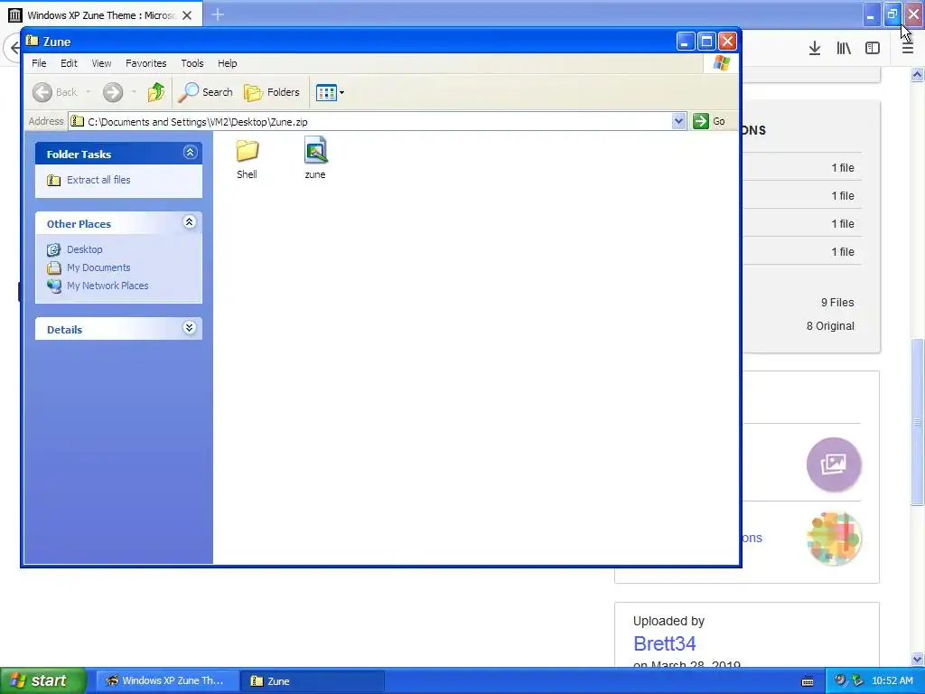The width and height of the screenshot is (925, 694).
Task: Click the Forward arrow button
Action: pyautogui.click(x=113, y=92)
